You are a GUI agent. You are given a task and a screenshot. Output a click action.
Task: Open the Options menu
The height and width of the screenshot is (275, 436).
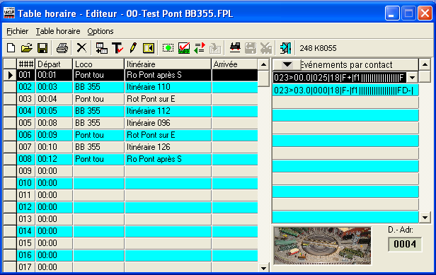tap(101, 31)
